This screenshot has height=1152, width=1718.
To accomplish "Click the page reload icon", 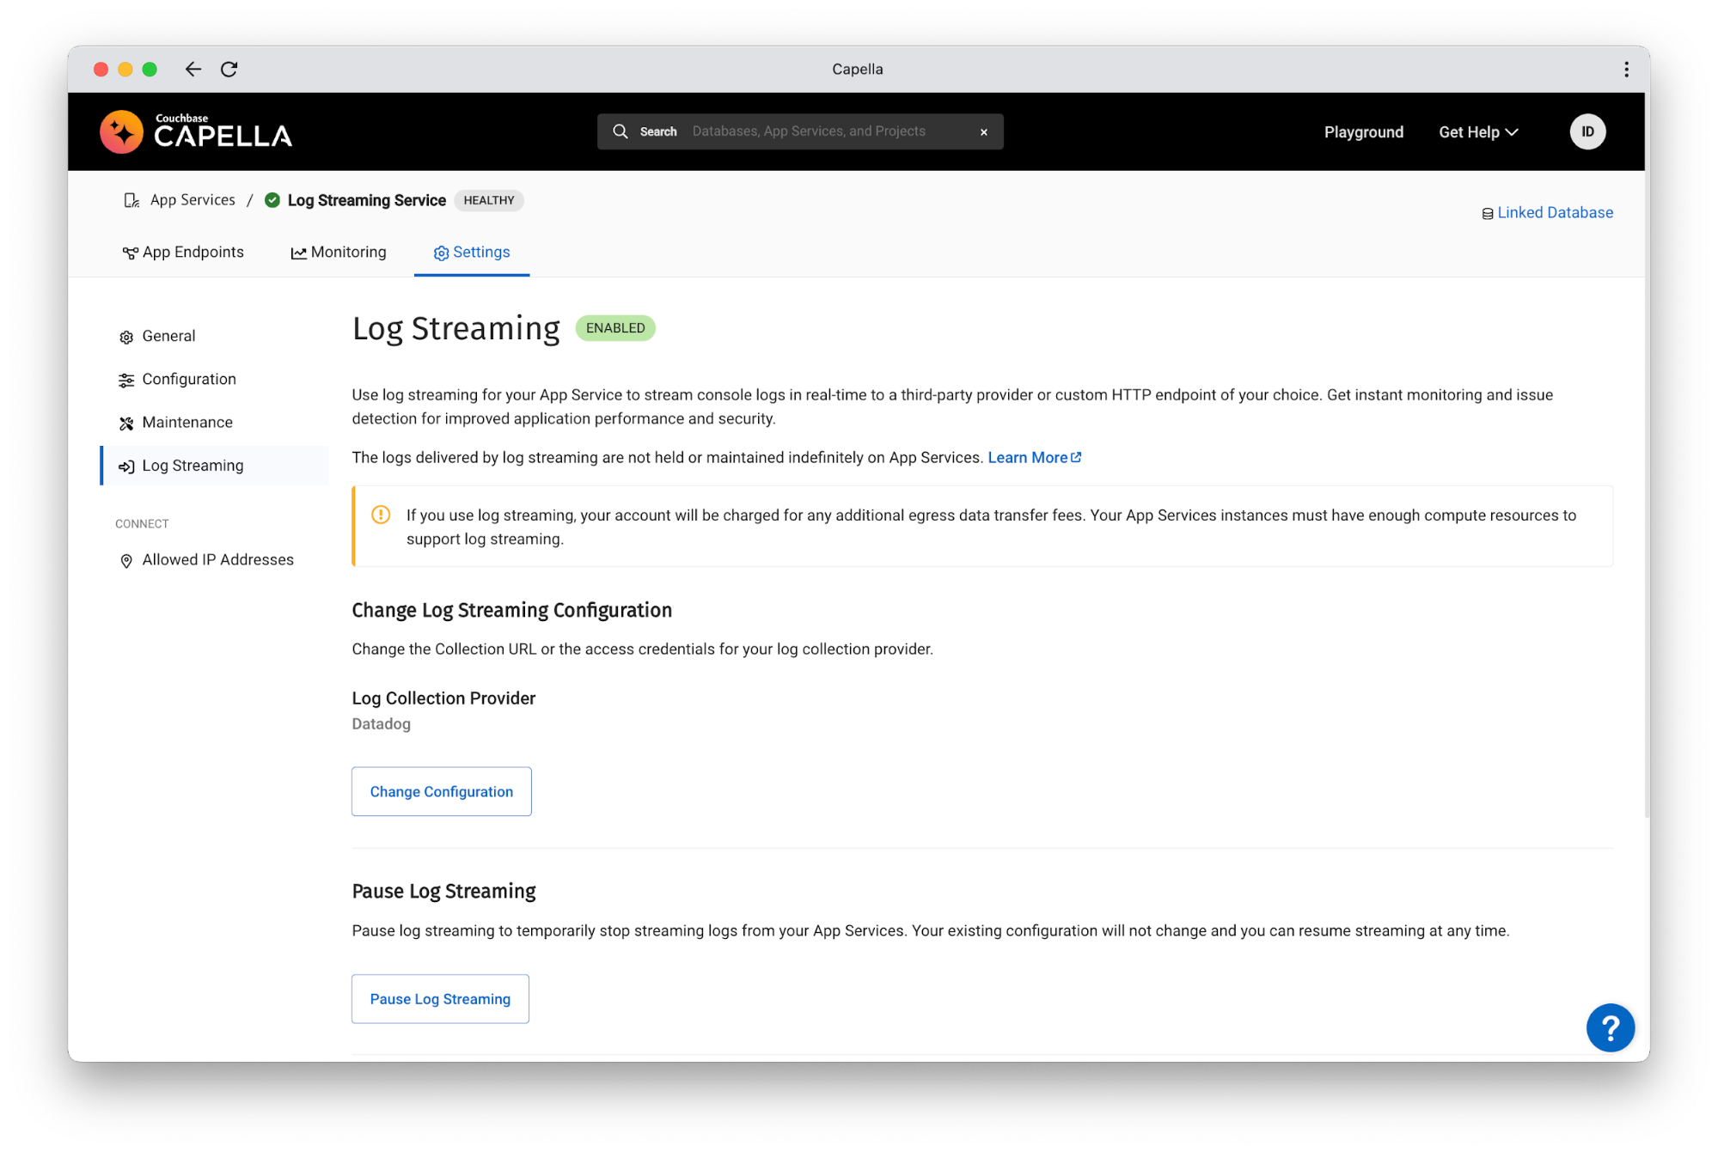I will pyautogui.click(x=229, y=69).
